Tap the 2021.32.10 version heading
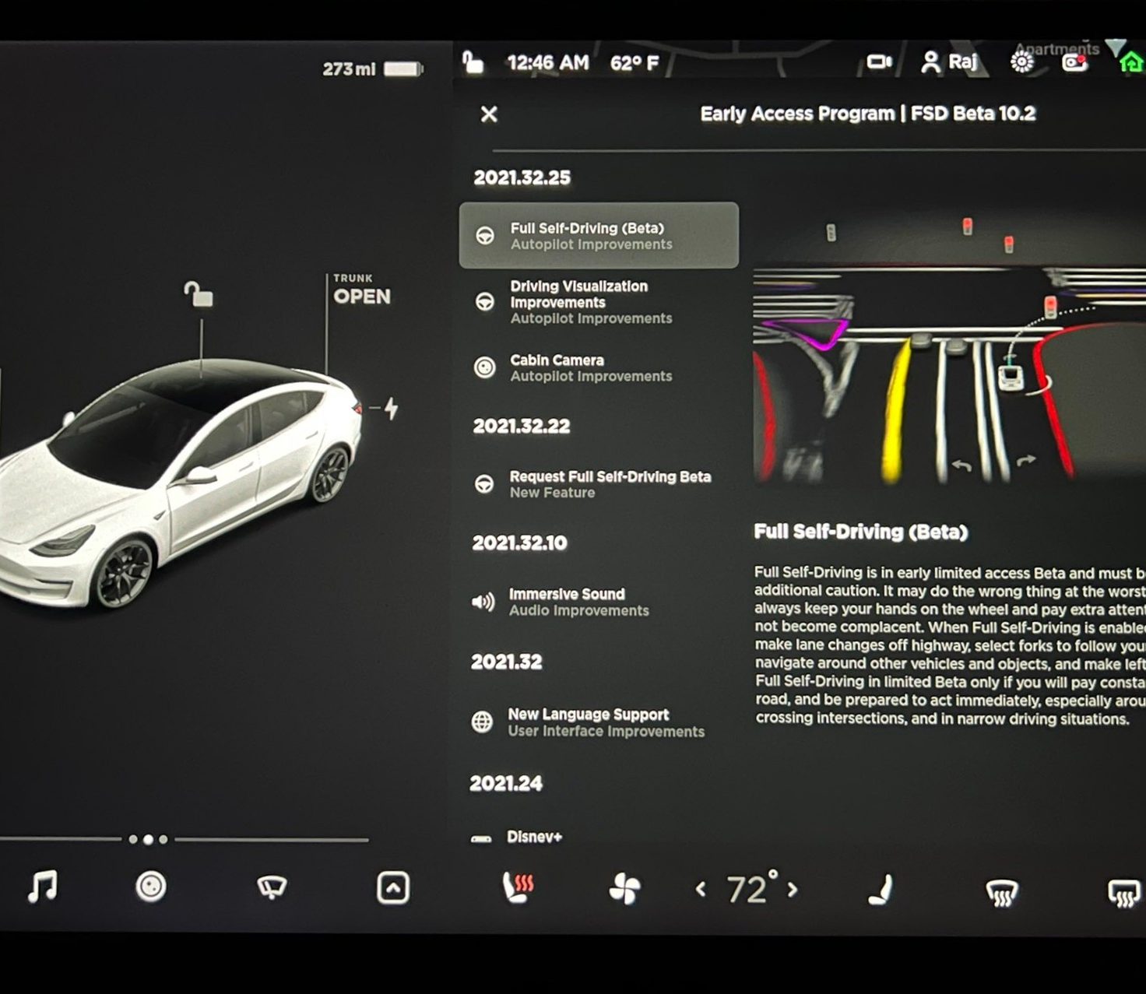This screenshot has width=1146, height=994. (x=519, y=543)
